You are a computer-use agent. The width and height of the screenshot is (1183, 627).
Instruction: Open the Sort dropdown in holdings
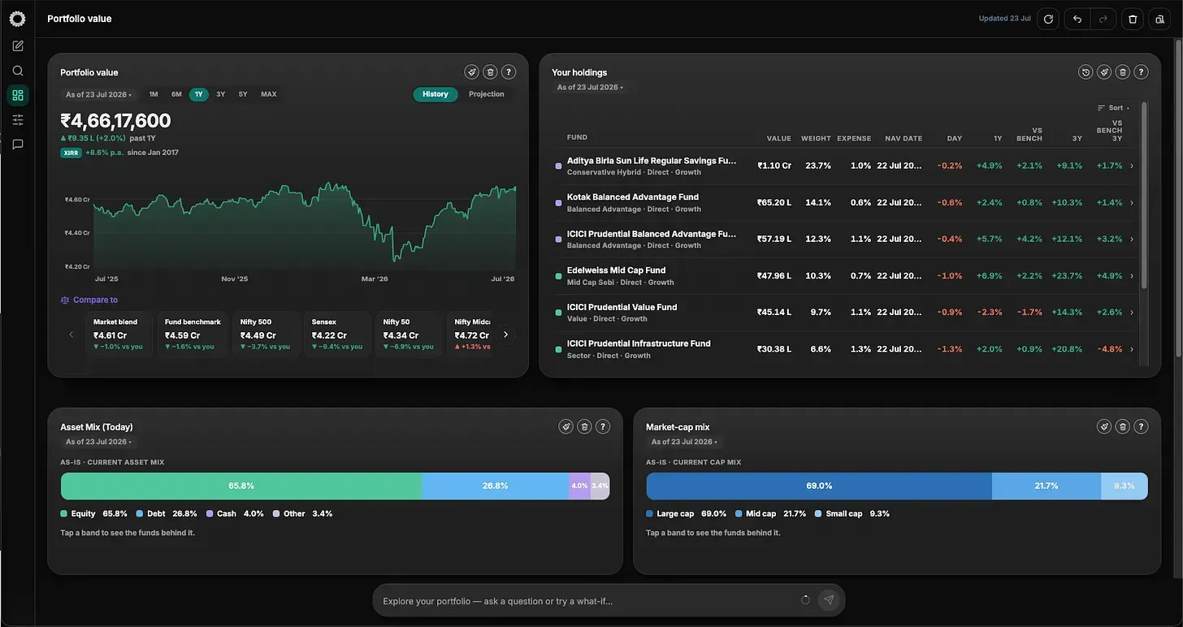[1113, 107]
